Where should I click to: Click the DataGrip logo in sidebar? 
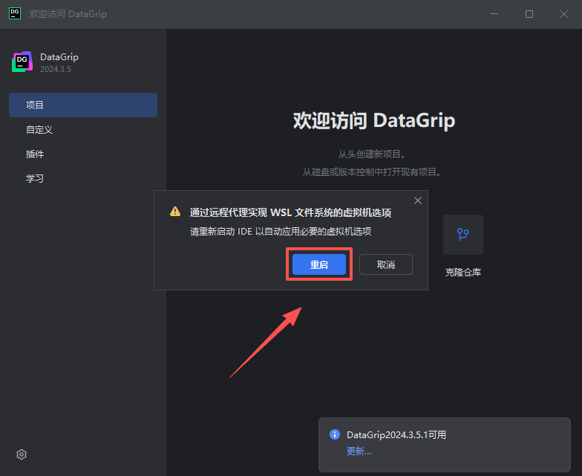(x=22, y=62)
